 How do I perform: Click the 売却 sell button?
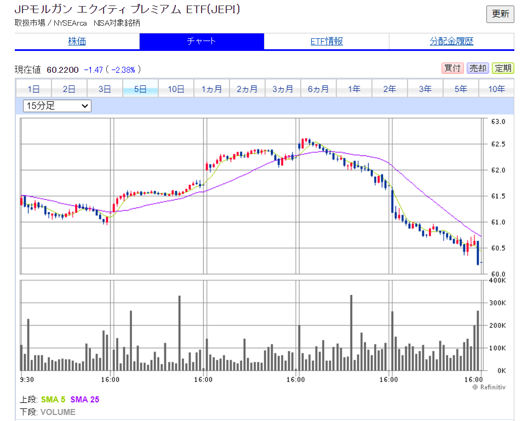tap(478, 68)
